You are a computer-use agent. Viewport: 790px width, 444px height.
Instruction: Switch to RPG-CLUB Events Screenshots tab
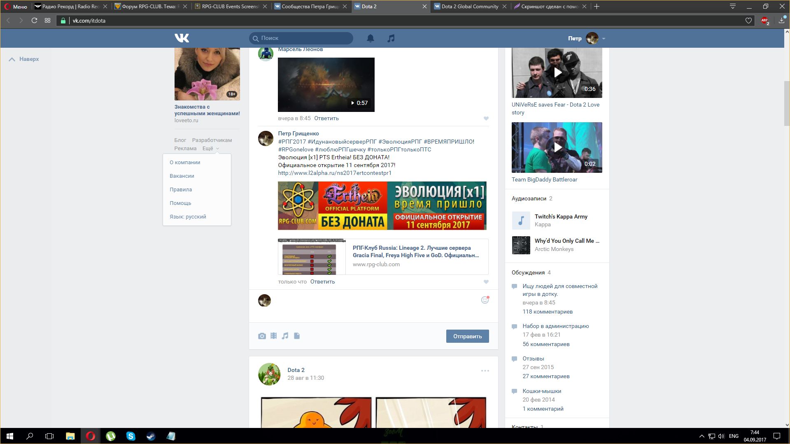point(230,7)
